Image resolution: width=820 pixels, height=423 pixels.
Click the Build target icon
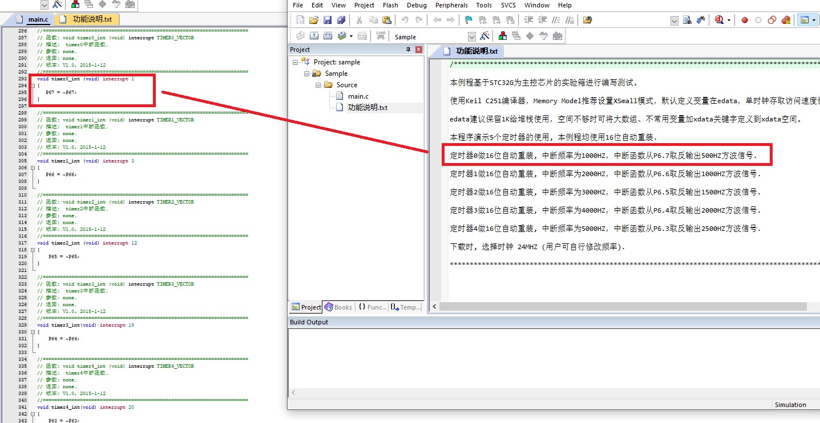tap(314, 36)
